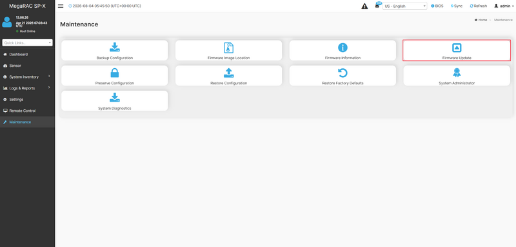Open the admin user dropdown menu
Image resolution: width=516 pixels, height=247 pixels.
pos(504,6)
